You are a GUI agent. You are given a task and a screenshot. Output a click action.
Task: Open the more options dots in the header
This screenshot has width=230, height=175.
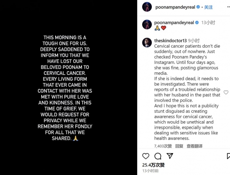(228, 7)
